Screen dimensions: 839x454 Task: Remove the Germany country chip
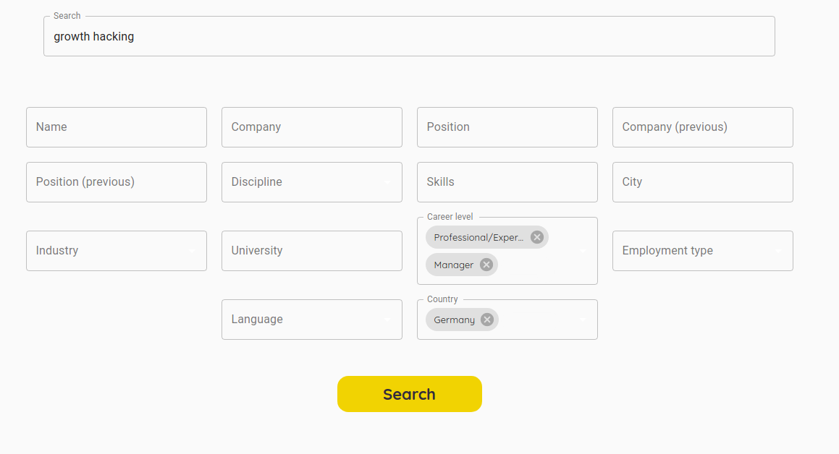[487, 320]
